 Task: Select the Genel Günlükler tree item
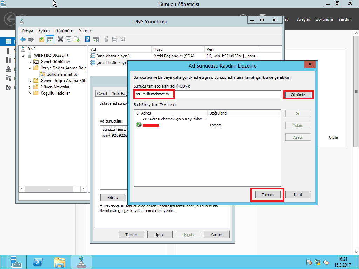(x=55, y=62)
